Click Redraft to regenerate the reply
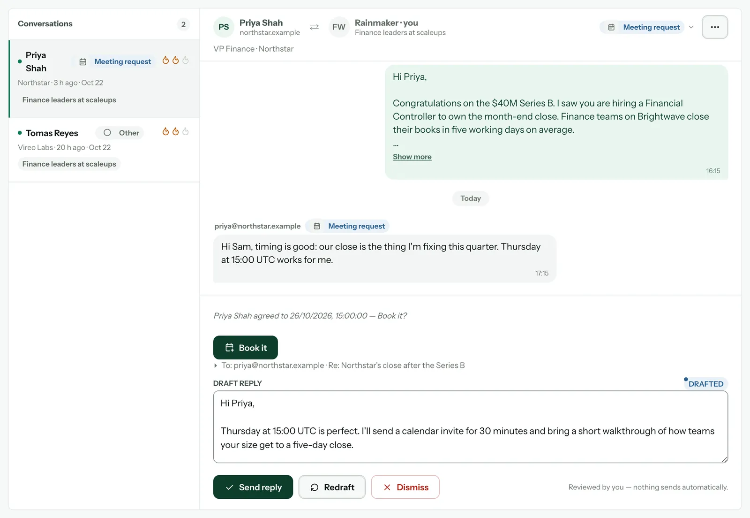This screenshot has height=518, width=750. point(332,487)
